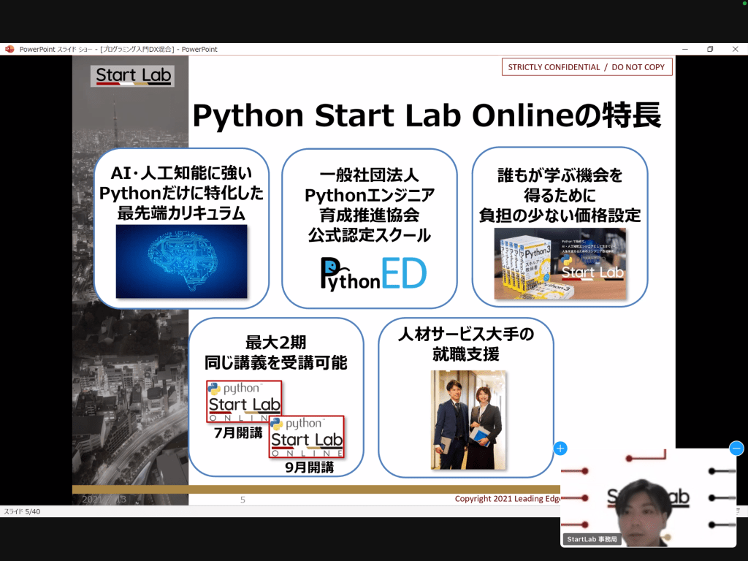This screenshot has width=748, height=561.
Task: Click the 人材サービス大手の就職支援 heading
Action: [465, 344]
